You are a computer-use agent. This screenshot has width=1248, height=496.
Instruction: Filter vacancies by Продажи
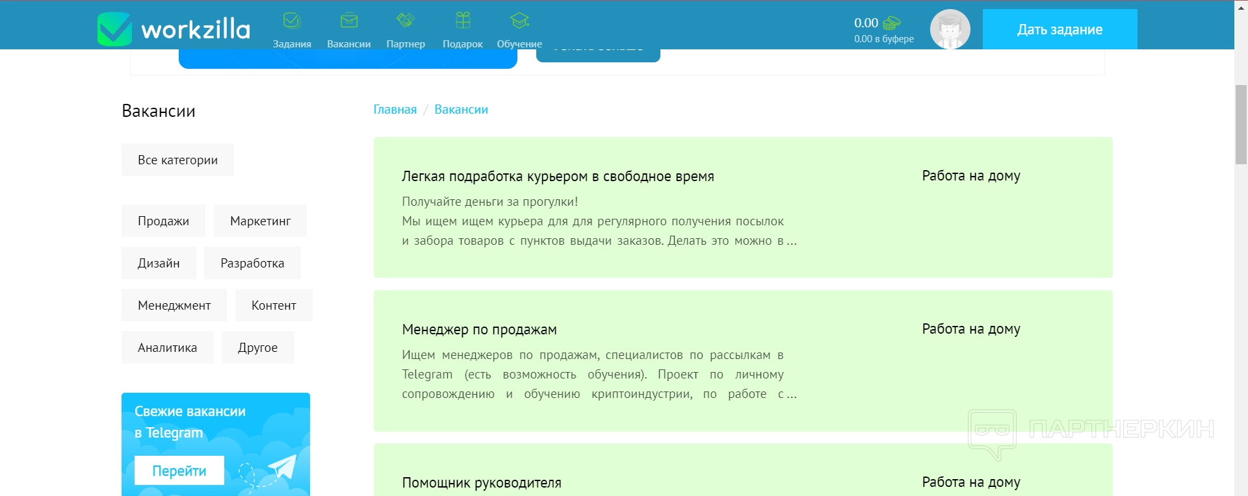click(x=163, y=221)
